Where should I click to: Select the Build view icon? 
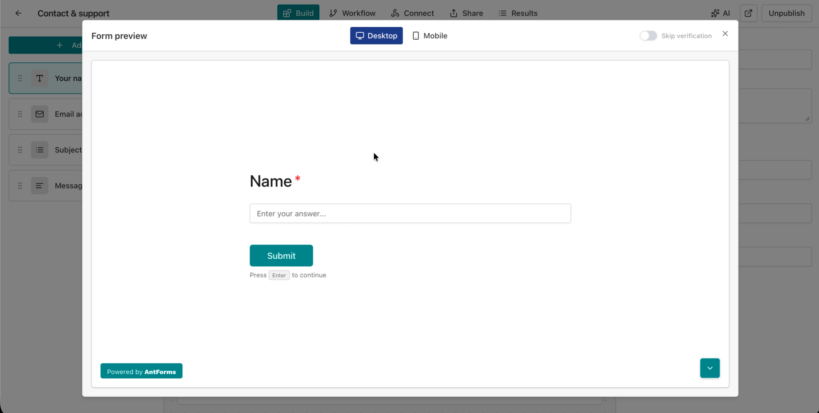pos(287,13)
